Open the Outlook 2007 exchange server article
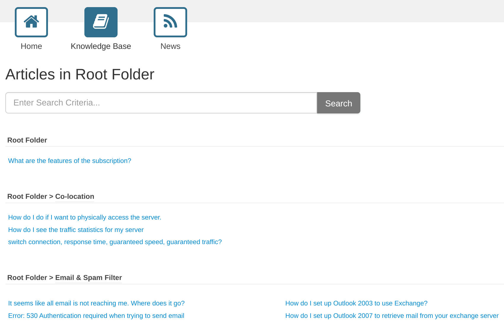The width and height of the screenshot is (504, 325). [x=392, y=316]
